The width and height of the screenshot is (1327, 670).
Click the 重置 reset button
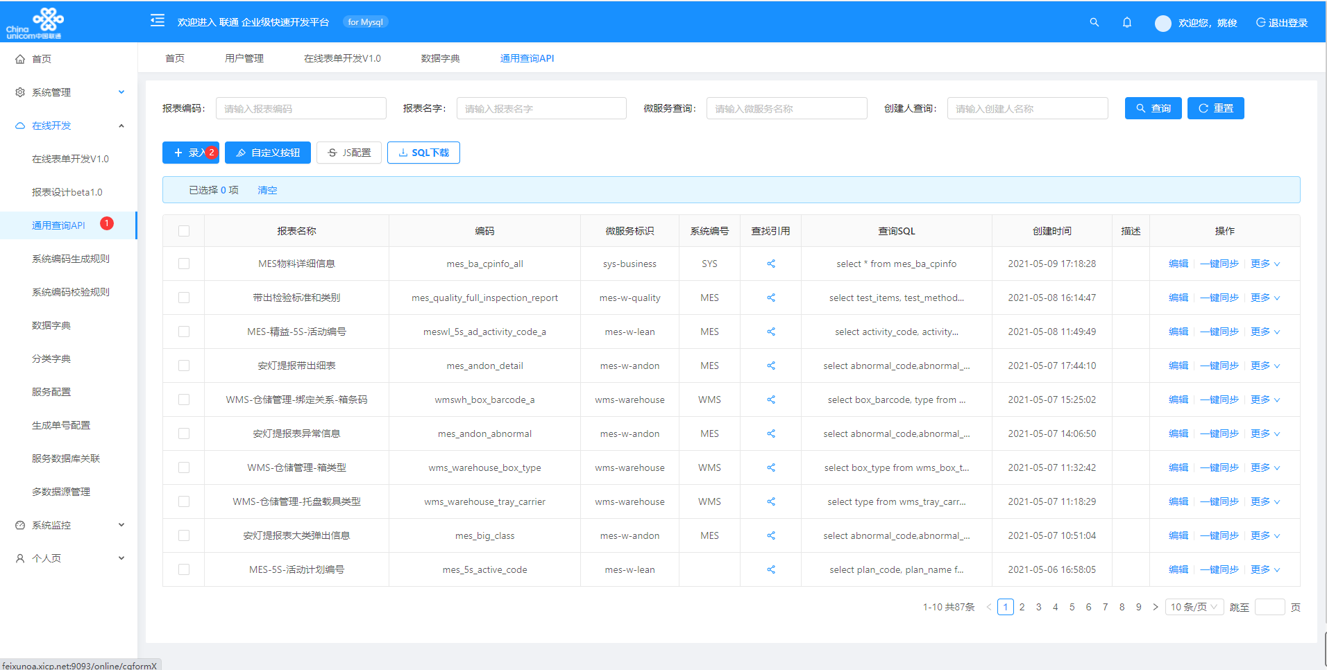(1215, 108)
